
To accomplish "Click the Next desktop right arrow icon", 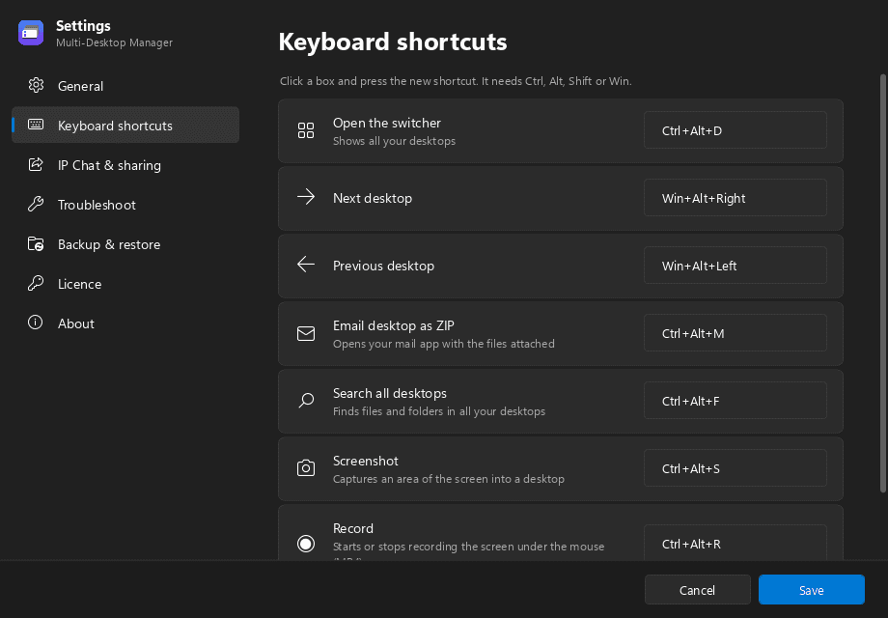I will click(x=306, y=197).
